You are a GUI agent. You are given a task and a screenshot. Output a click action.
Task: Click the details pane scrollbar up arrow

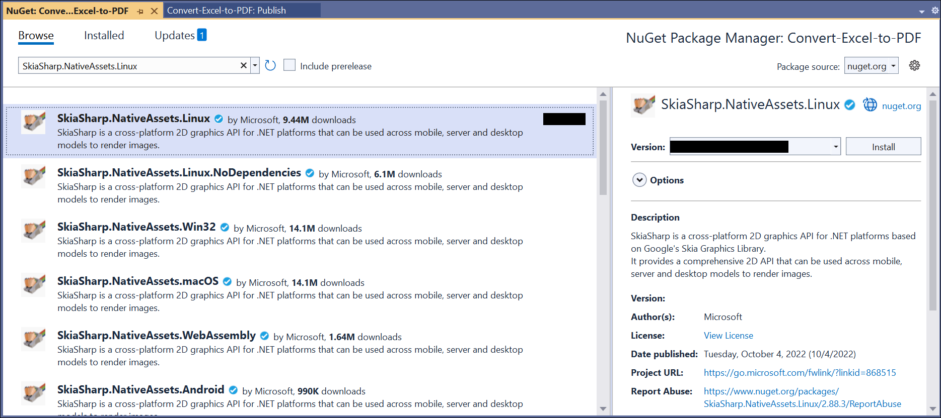click(x=932, y=94)
